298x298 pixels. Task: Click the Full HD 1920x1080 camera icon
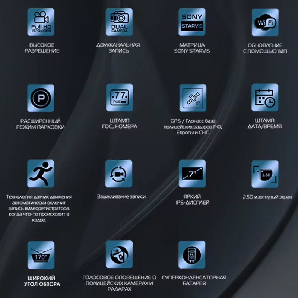41,22
